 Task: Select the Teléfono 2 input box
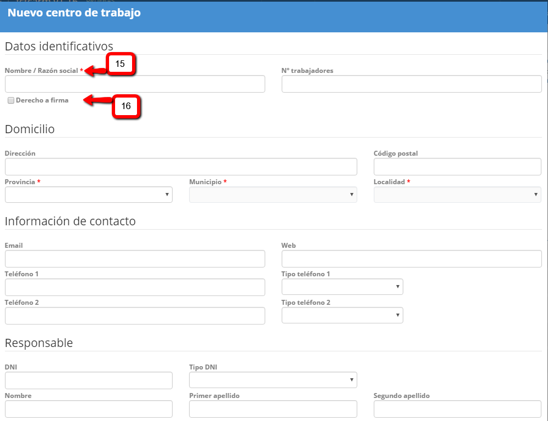tap(135, 316)
